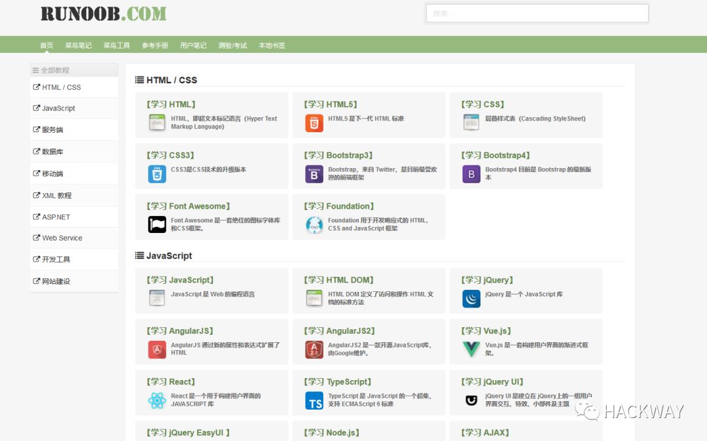
Task: Click the CSS3 blue shield icon
Action: (157, 174)
